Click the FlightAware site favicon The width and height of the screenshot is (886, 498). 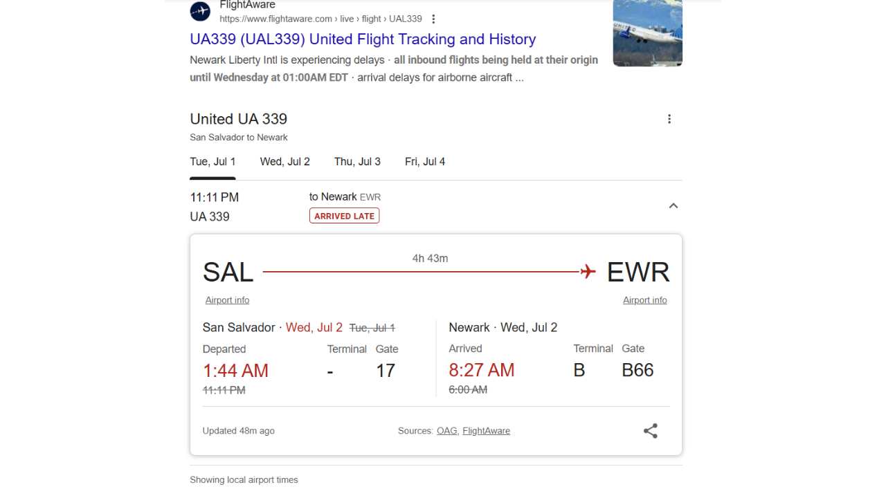tap(200, 11)
